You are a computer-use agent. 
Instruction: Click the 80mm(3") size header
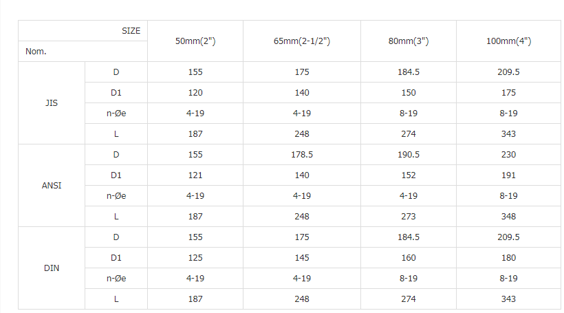click(x=409, y=41)
